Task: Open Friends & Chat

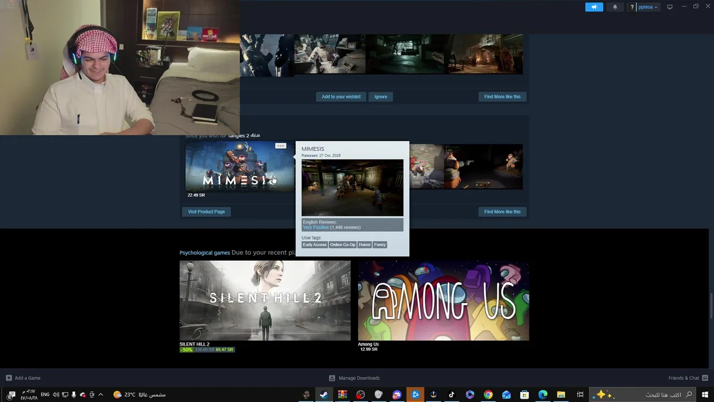Action: click(688, 378)
